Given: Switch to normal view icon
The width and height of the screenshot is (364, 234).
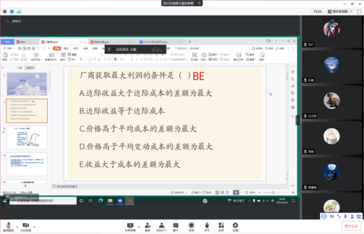Looking at the screenshot, I should (217, 192).
